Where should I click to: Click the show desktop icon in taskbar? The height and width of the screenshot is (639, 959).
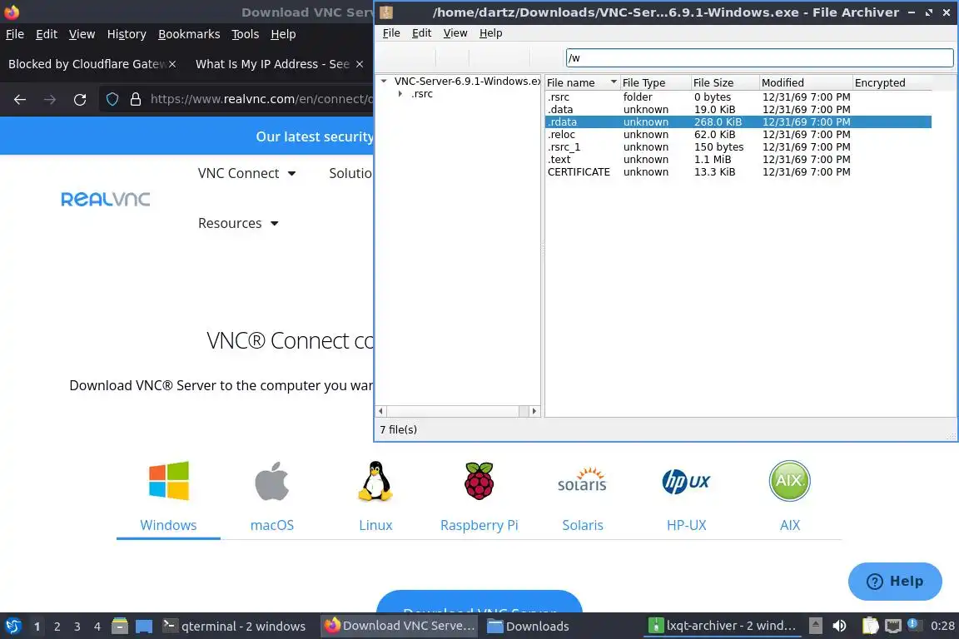pyautogui.click(x=144, y=627)
